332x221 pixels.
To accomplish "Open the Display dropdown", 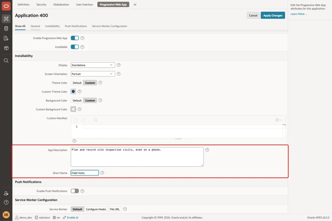I will click(x=93, y=65).
